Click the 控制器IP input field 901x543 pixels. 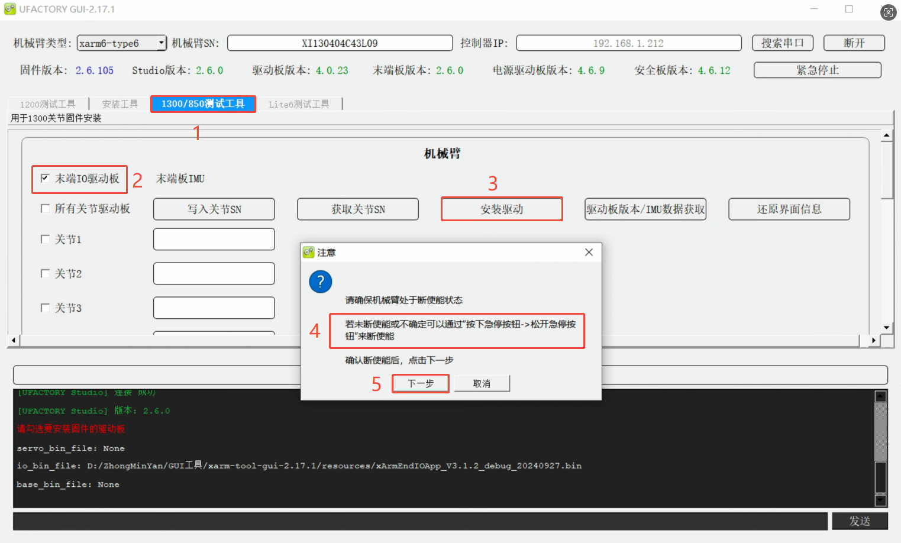point(629,43)
